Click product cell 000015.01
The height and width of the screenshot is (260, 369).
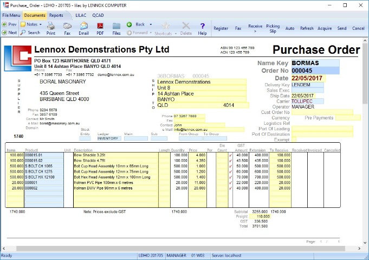[x=44, y=155]
